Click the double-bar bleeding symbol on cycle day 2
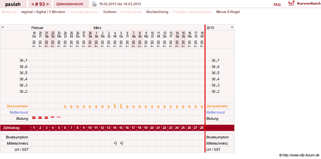321x159 pixels. click(40, 118)
